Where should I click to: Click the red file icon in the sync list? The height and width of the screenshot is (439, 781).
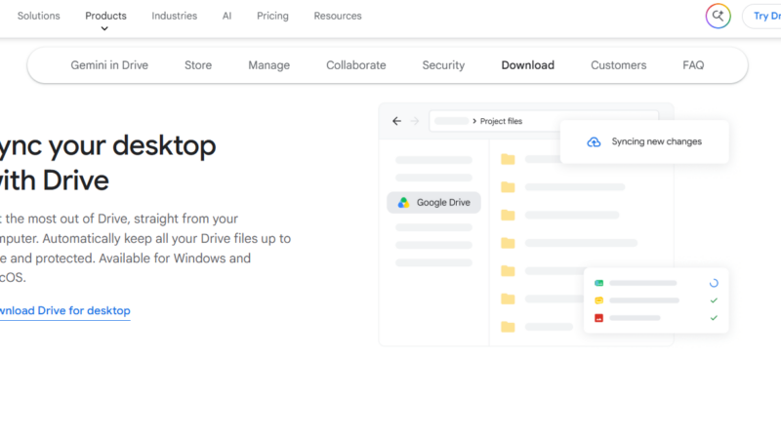598,318
